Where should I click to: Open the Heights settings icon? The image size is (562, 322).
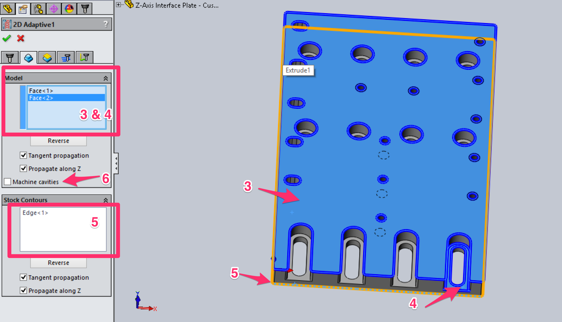tap(47, 57)
